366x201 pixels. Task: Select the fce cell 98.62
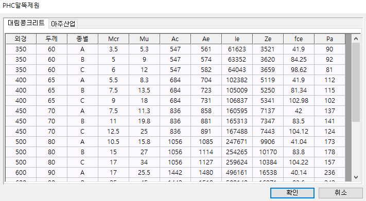pyautogui.click(x=299, y=70)
